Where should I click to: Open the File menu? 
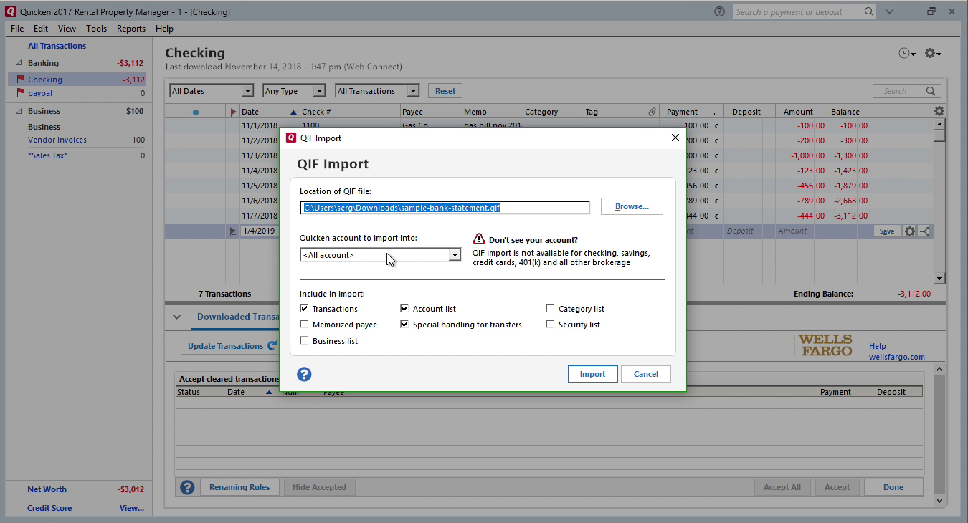click(x=17, y=29)
